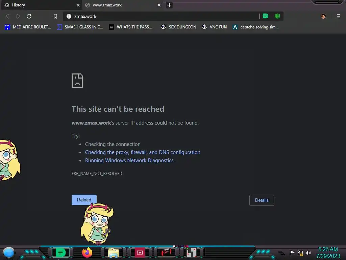Screen dimensions: 346x260
Task: Open the captcha solving sim... bookmark
Action: click(256, 27)
